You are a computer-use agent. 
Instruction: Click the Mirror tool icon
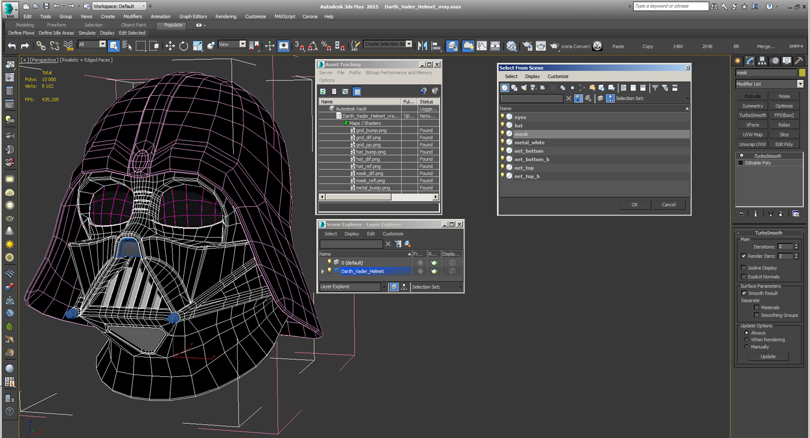(423, 46)
